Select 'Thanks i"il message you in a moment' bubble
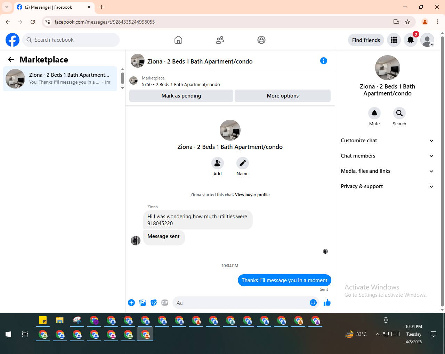445x354 pixels. pyautogui.click(x=284, y=280)
